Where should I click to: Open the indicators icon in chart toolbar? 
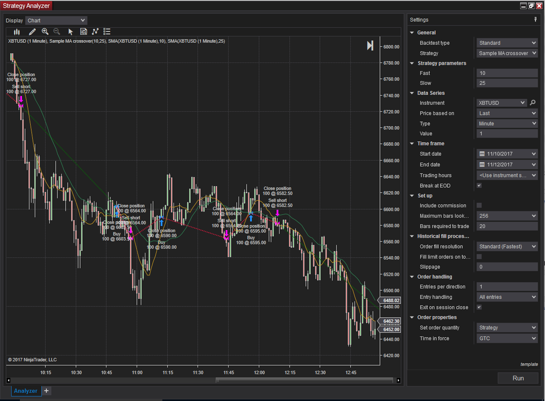pos(95,31)
